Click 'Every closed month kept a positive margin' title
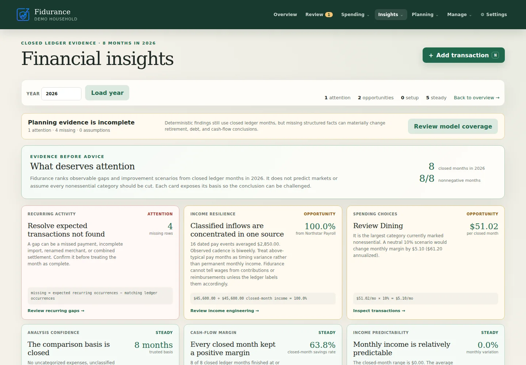The image size is (526, 365). [x=233, y=349]
